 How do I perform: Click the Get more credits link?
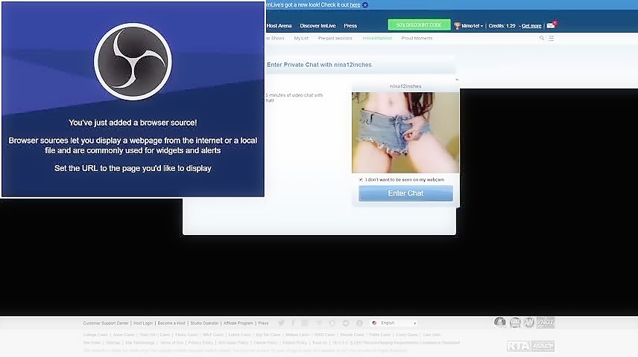tap(531, 25)
